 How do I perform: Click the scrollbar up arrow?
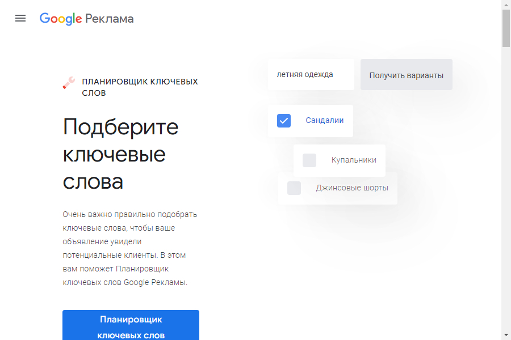coord(506,5)
